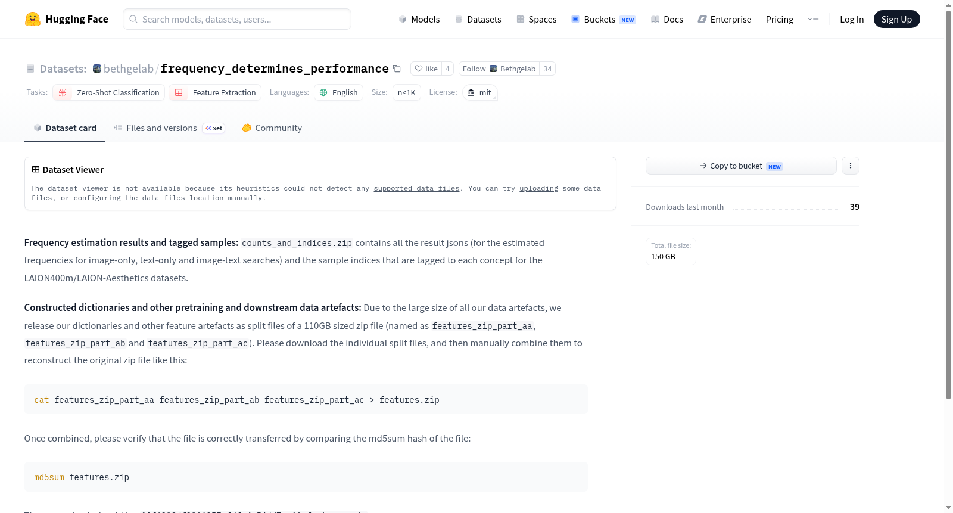The height and width of the screenshot is (513, 953).
Task: Open the configuring link
Action: tap(97, 198)
